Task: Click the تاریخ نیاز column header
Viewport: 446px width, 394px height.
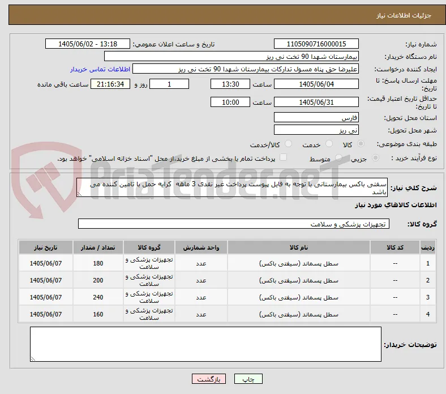Action: coord(46,247)
